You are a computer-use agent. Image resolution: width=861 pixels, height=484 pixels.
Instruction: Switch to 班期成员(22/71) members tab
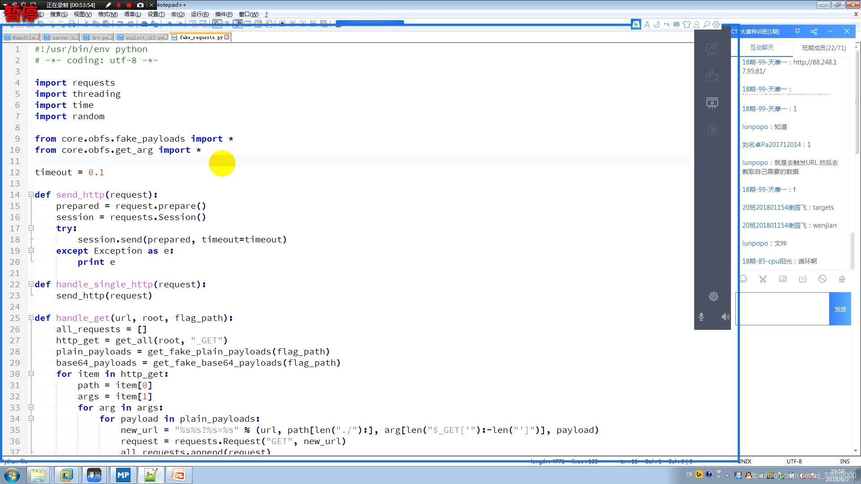pyautogui.click(x=824, y=48)
